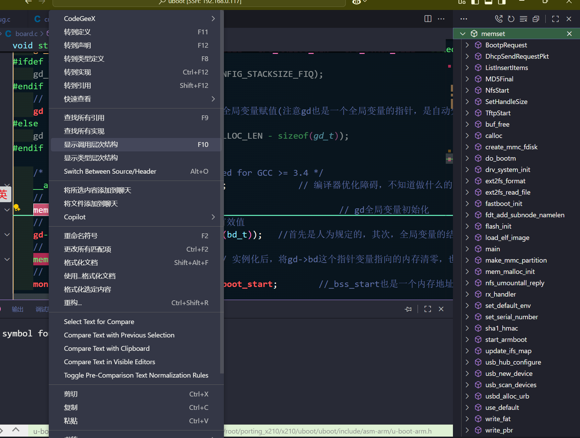
Task: Expand the start_armboot caller node
Action: point(467,339)
